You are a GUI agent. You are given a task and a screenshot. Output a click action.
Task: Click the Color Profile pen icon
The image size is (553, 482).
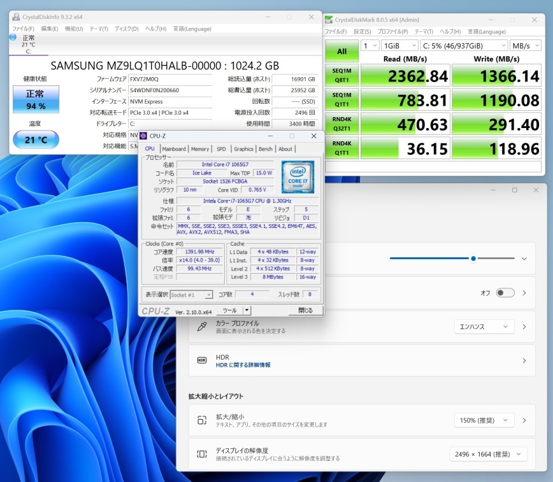[202, 327]
